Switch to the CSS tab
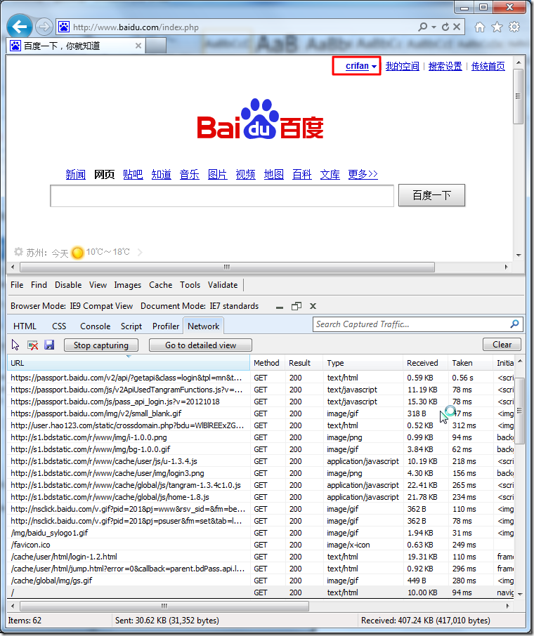Image resolution: width=534 pixels, height=636 pixels. (59, 326)
